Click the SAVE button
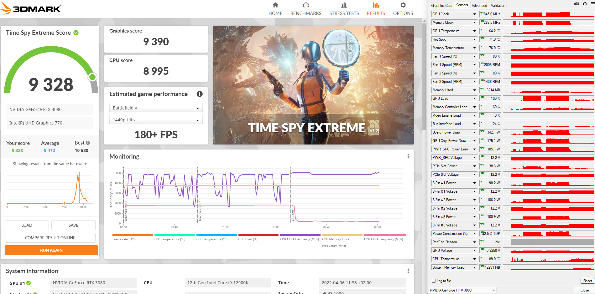Image resolution: width=595 pixels, height=294 pixels. click(73, 225)
